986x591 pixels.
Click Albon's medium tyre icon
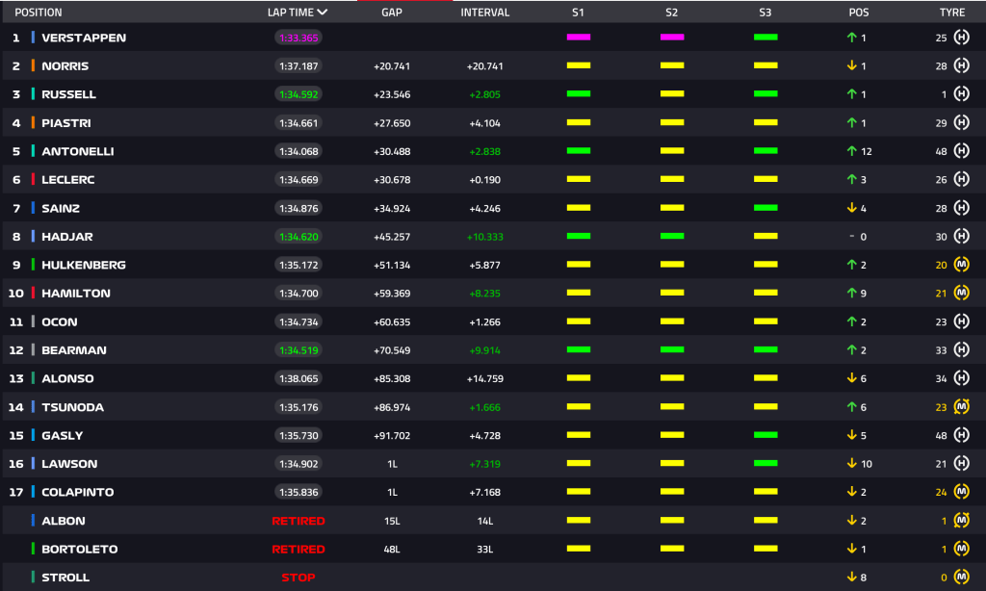tap(961, 520)
